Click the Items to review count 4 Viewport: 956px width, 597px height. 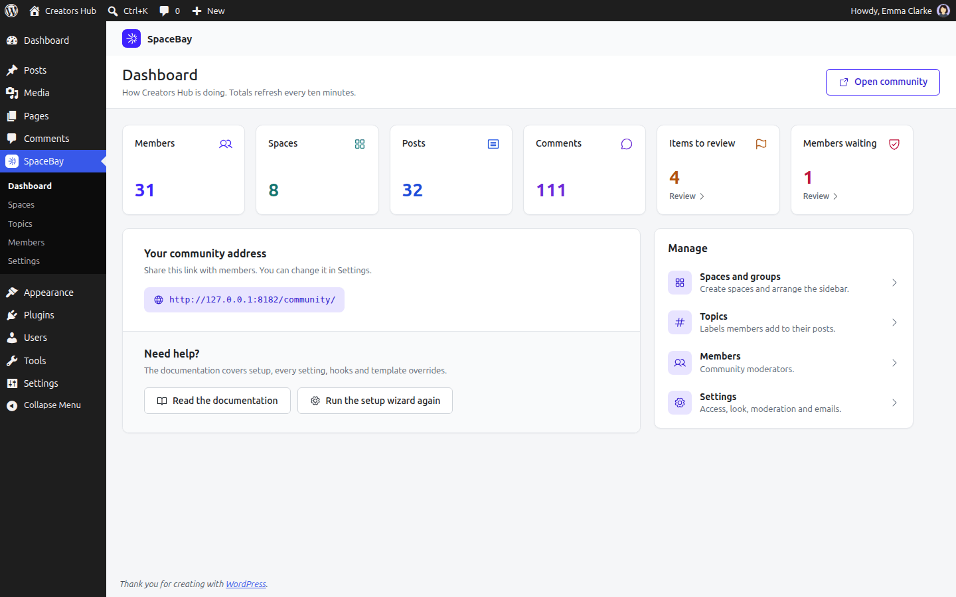675,178
